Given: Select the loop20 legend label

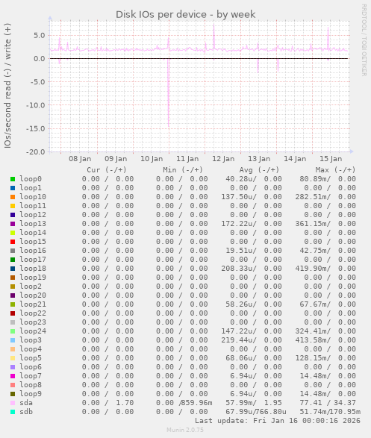Looking at the screenshot, I should [33, 295].
